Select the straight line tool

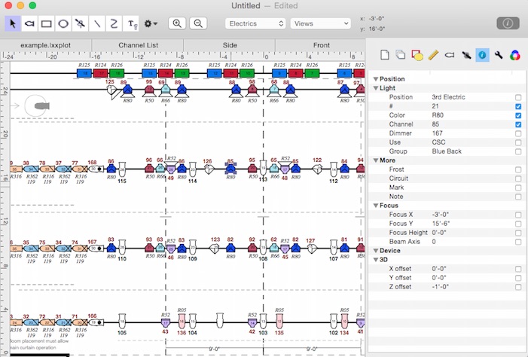(x=97, y=23)
